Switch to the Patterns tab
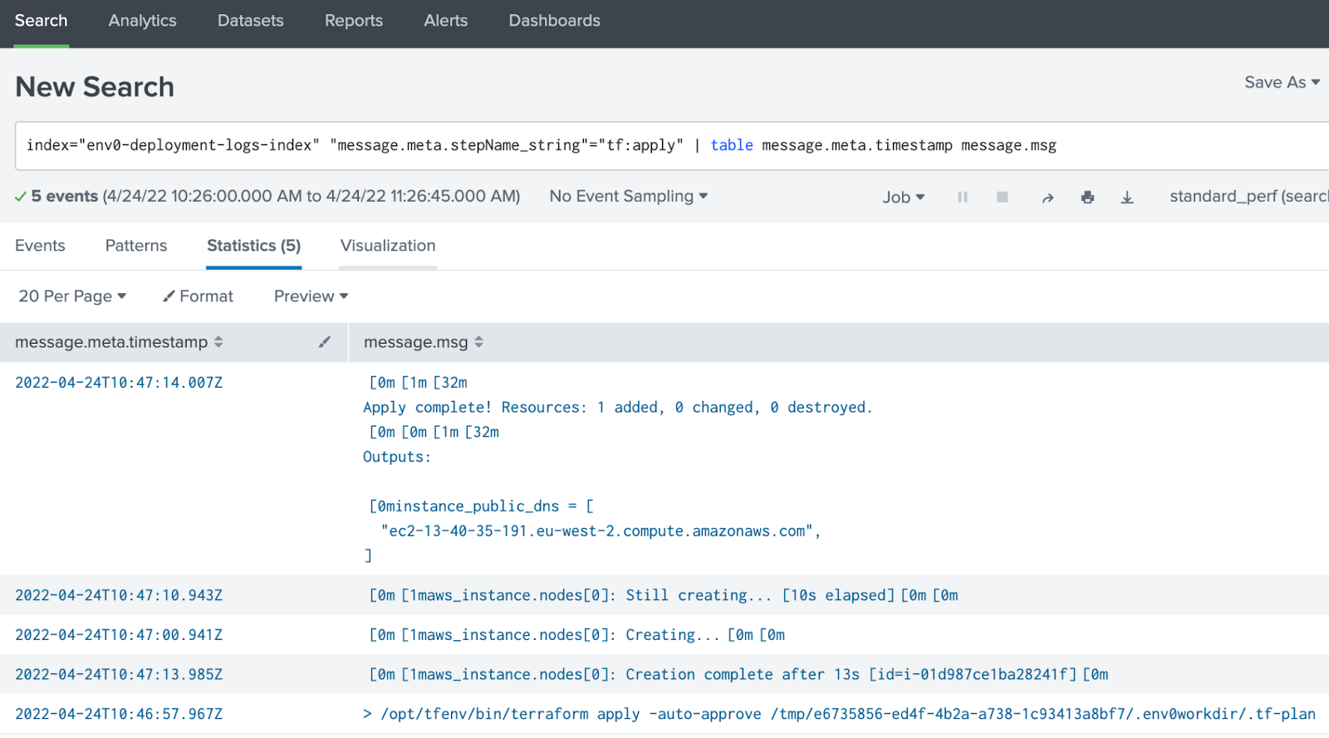 coord(136,246)
